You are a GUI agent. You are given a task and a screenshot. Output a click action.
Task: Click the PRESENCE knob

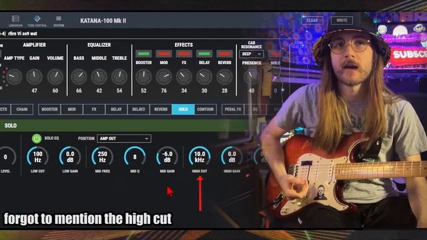[x=251, y=77]
